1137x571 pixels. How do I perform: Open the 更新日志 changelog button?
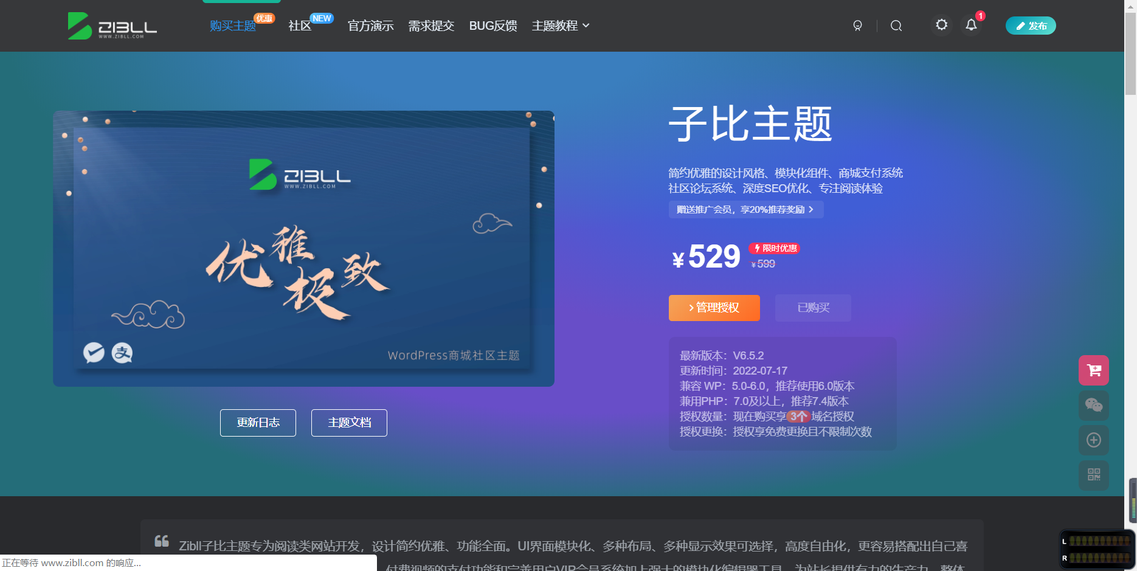(258, 422)
